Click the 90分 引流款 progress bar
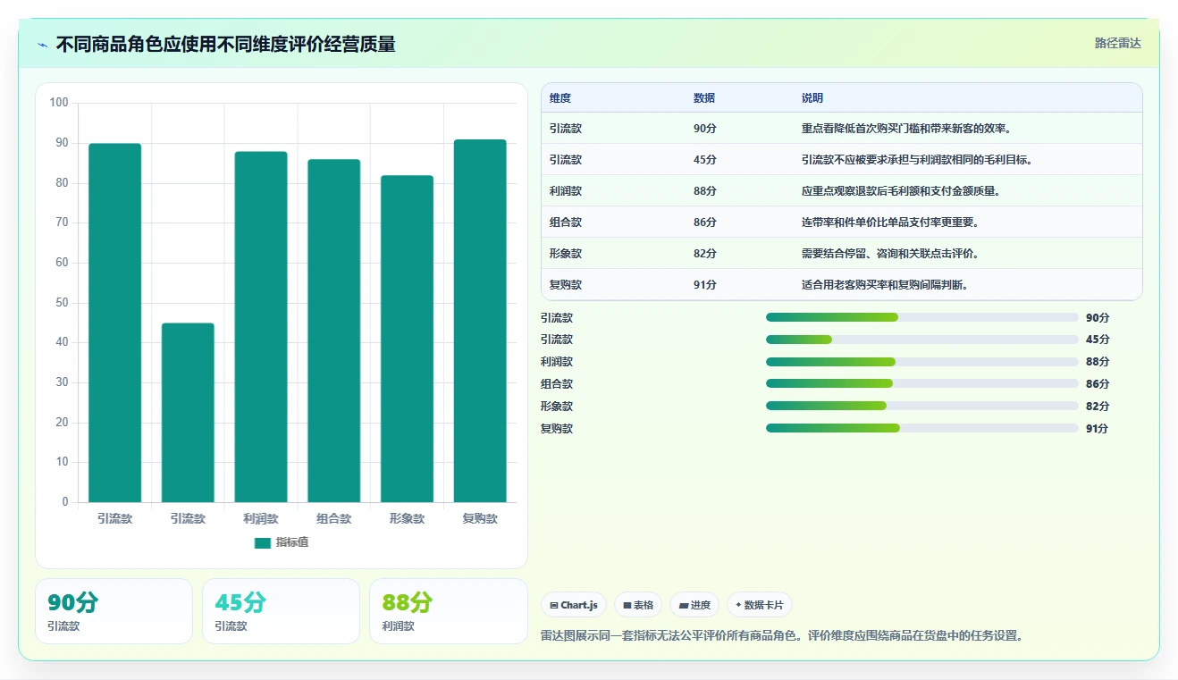 point(921,317)
